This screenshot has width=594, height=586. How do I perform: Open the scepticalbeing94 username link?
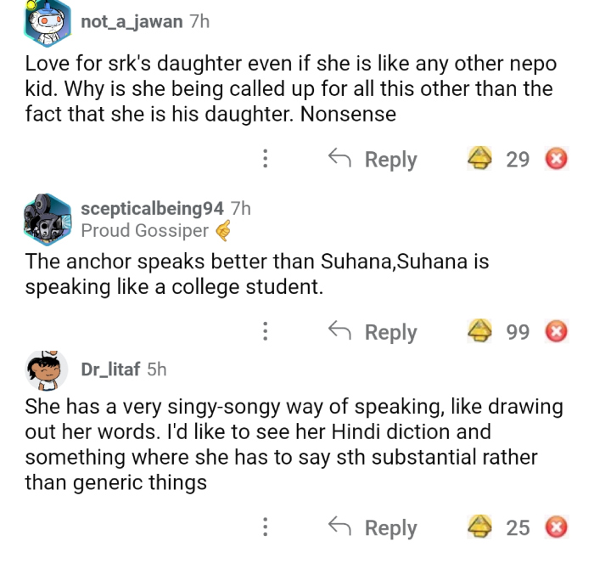pyautogui.click(x=152, y=209)
